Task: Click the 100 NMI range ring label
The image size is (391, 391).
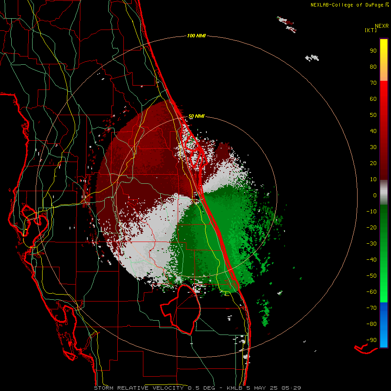Action: 196,36
